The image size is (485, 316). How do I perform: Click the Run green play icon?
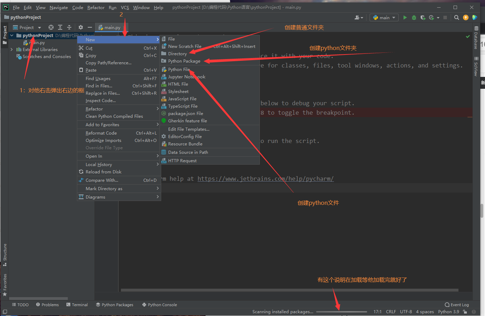(405, 17)
